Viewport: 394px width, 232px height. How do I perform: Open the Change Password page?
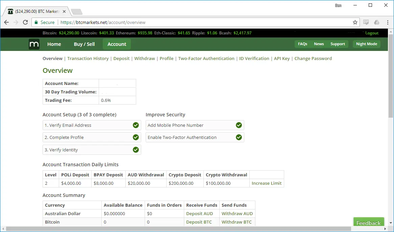[313, 58]
